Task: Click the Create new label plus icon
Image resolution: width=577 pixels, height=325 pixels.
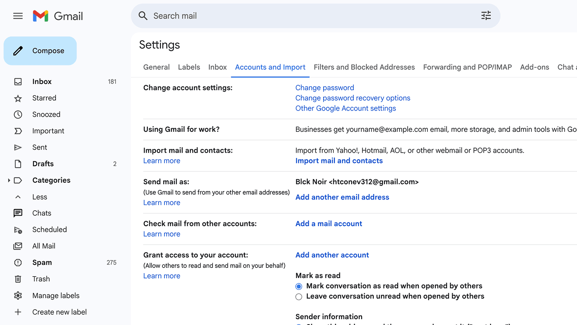Action: (x=18, y=312)
